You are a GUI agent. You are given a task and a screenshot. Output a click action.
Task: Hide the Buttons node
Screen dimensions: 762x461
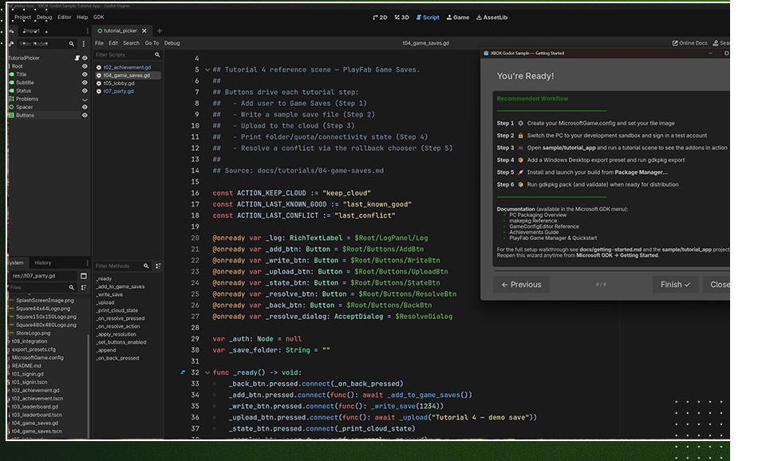point(85,115)
